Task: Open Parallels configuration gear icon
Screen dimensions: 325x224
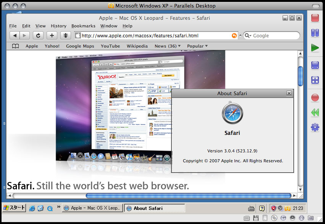Action: point(315,127)
